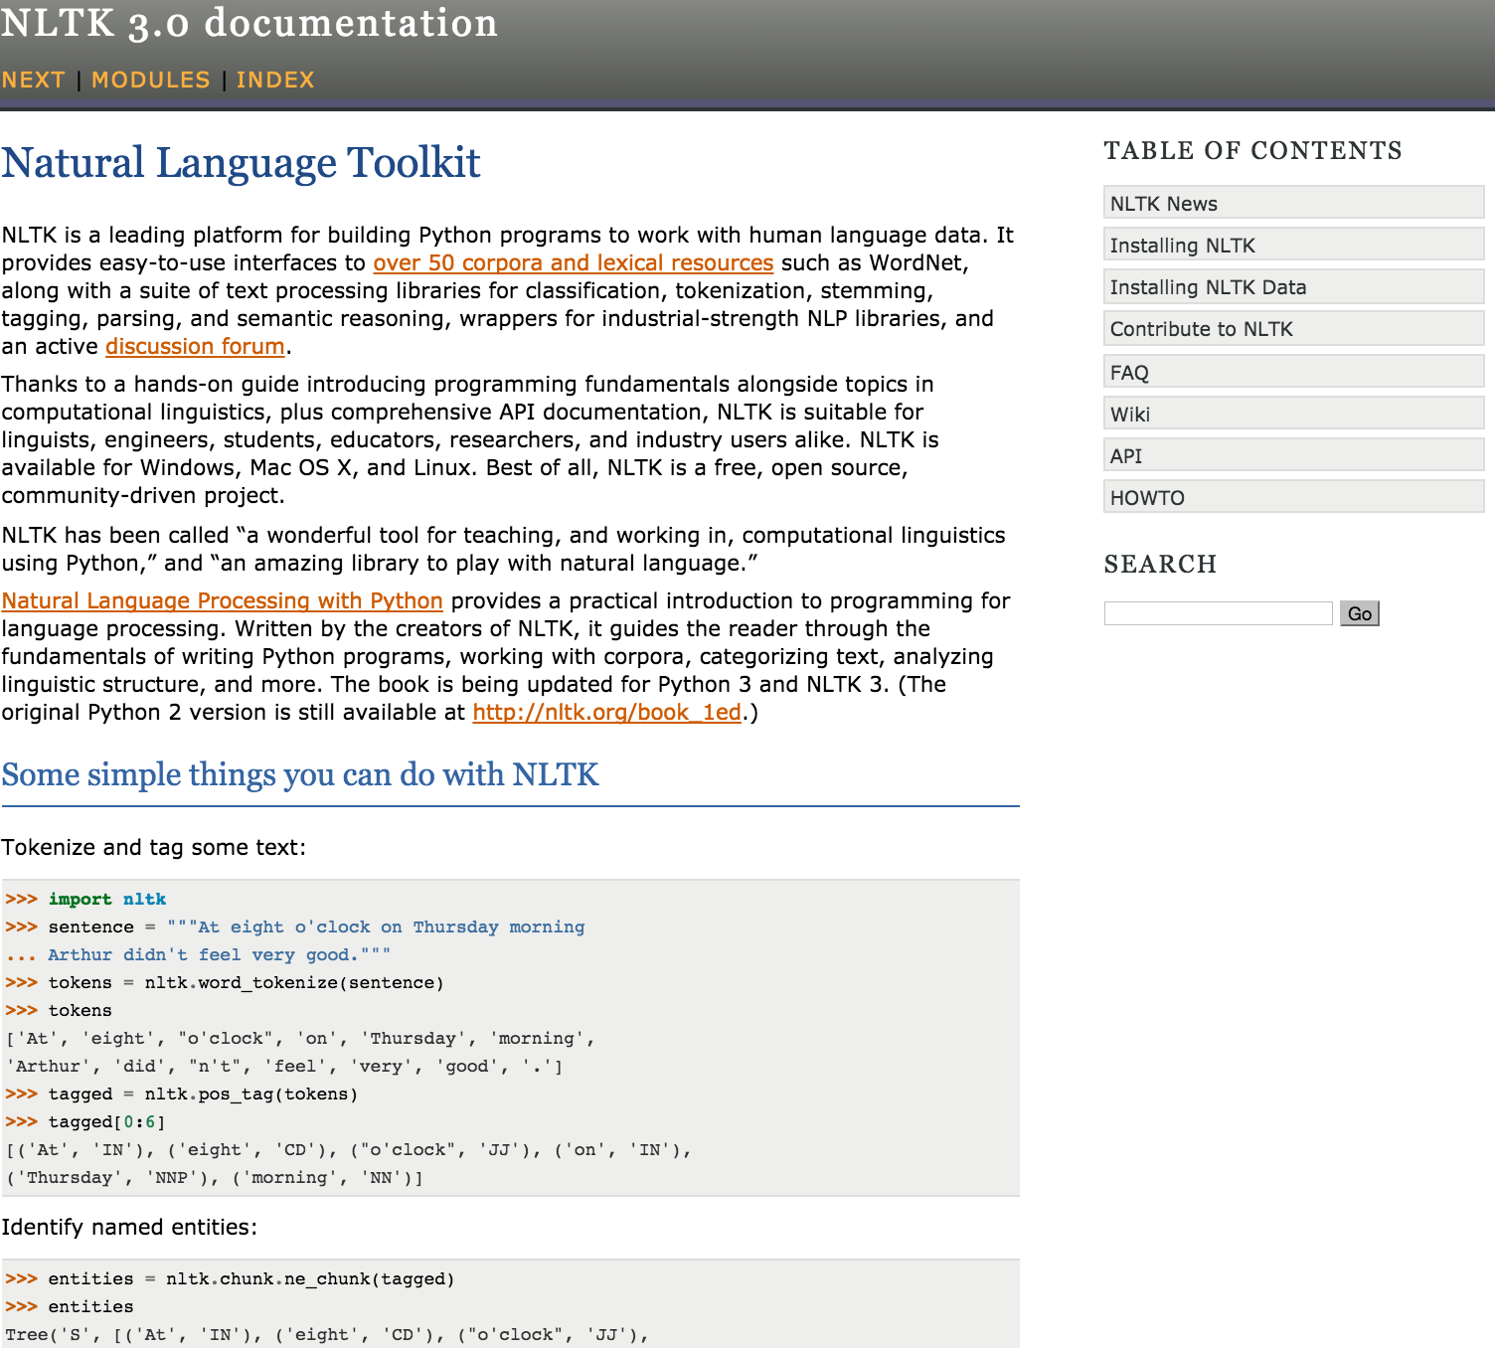Viewport: 1495px width, 1348px height.
Task: Select Installing NLTK in the sidebar
Action: click(1182, 246)
